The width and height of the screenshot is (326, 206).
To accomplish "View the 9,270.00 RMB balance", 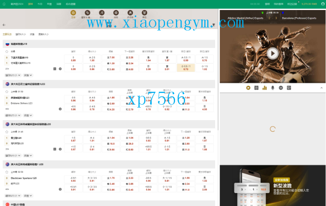I will click(309, 4).
